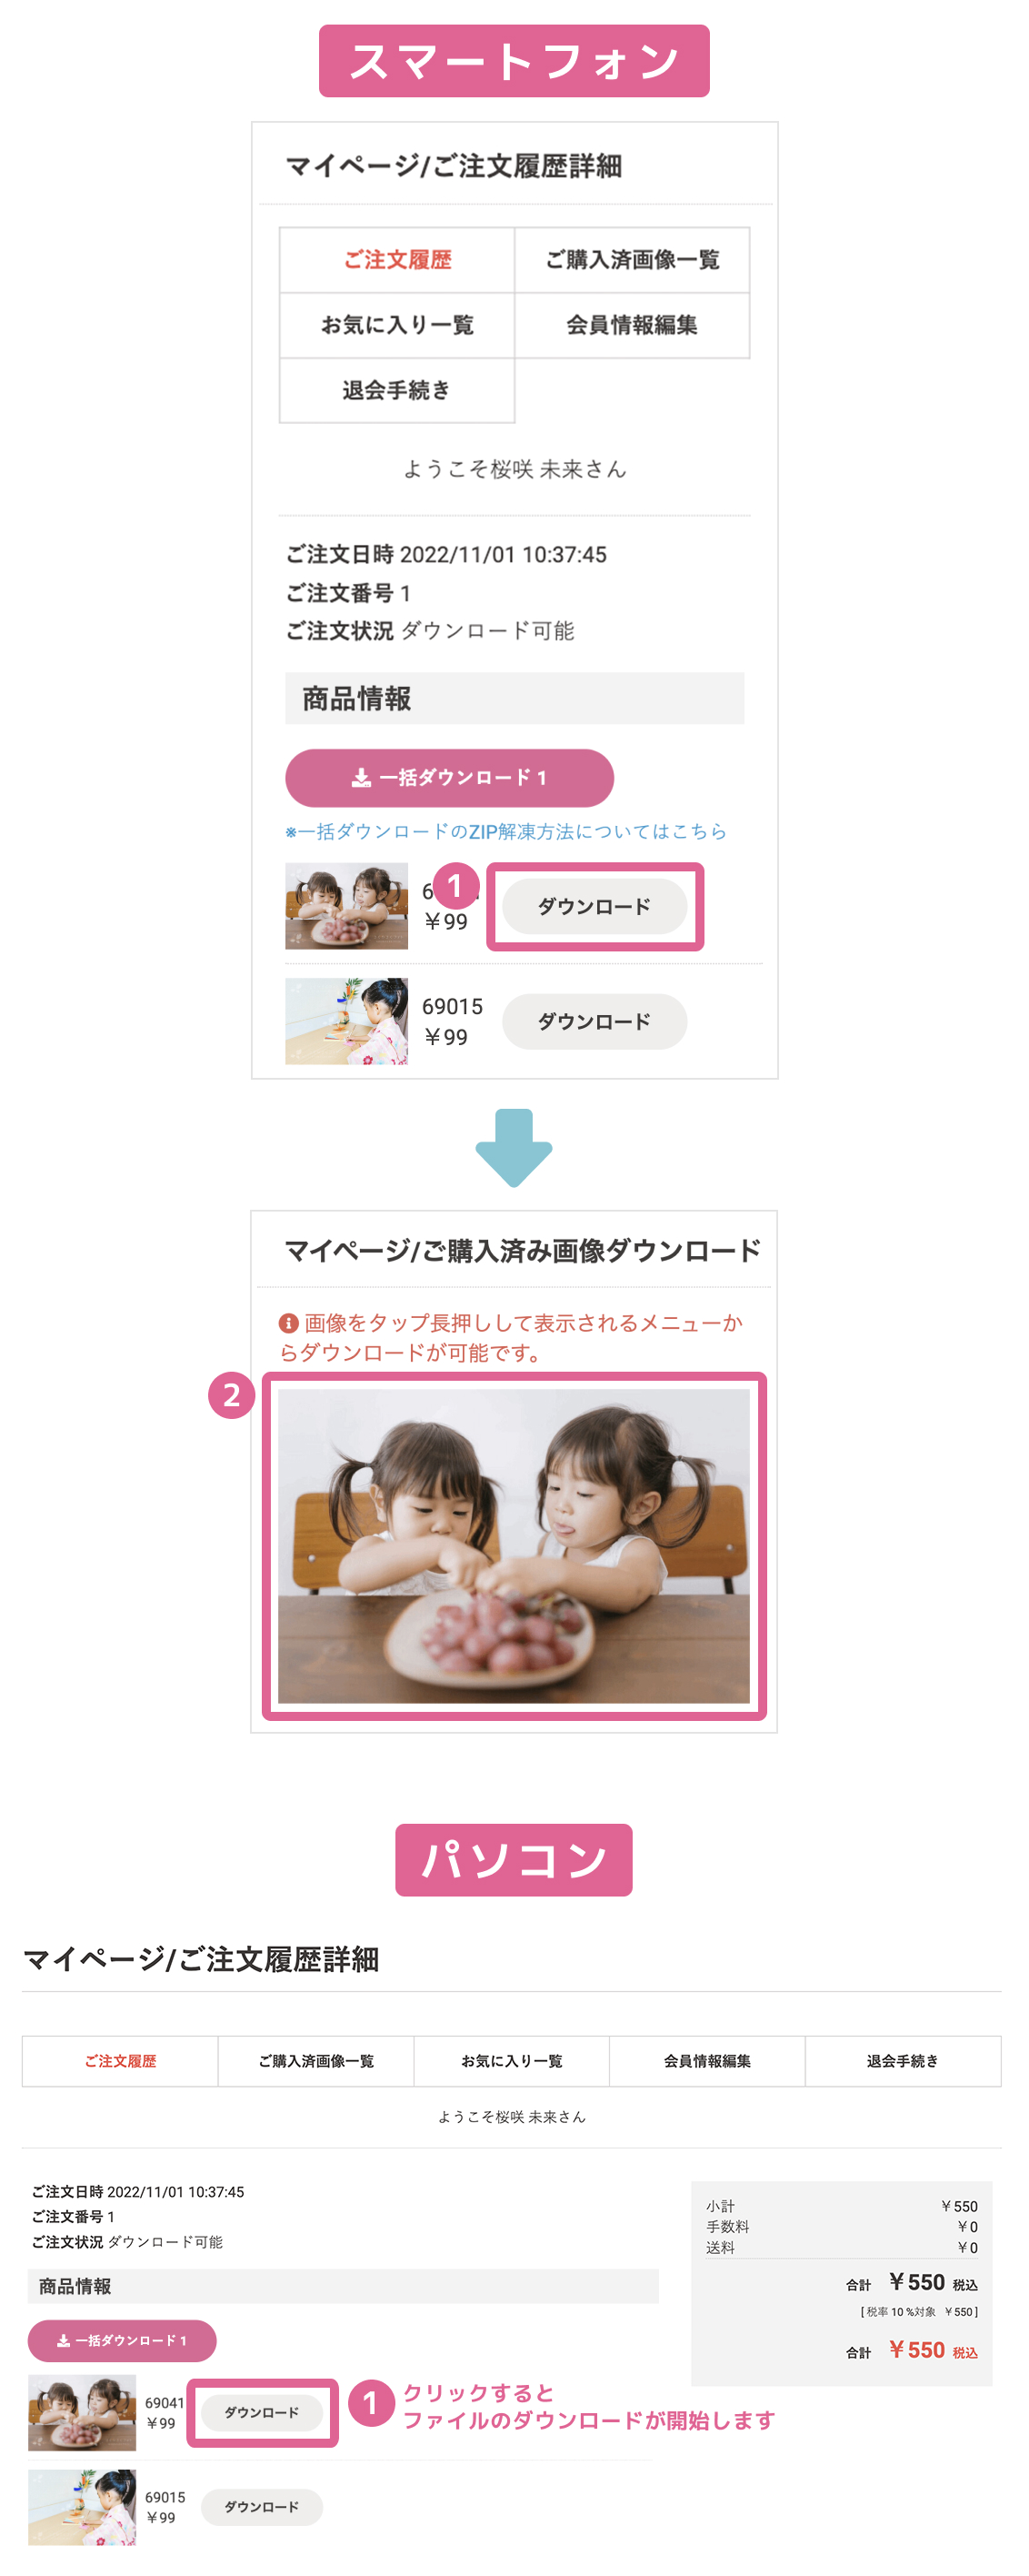
Task: Select 退会手続き in smartphone menu
Action: click(396, 390)
